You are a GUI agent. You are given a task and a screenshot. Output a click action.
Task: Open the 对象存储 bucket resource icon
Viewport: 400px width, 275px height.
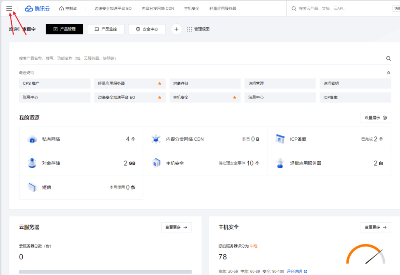coord(32,163)
